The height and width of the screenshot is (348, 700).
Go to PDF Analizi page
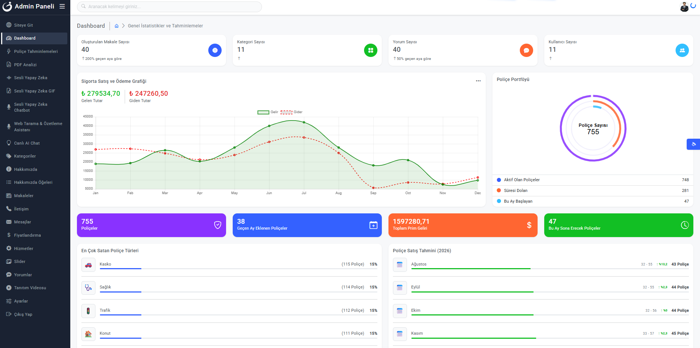34,65
